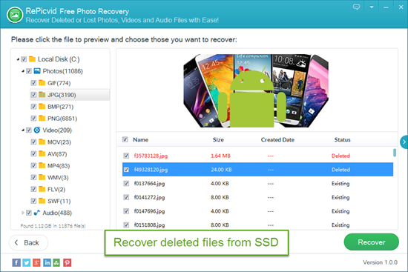The height and width of the screenshot is (272, 408).
Task: Toggle the PNG(6851) checkbox
Action: click(x=33, y=119)
